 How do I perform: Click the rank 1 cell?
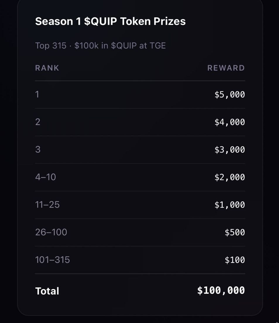point(37,95)
